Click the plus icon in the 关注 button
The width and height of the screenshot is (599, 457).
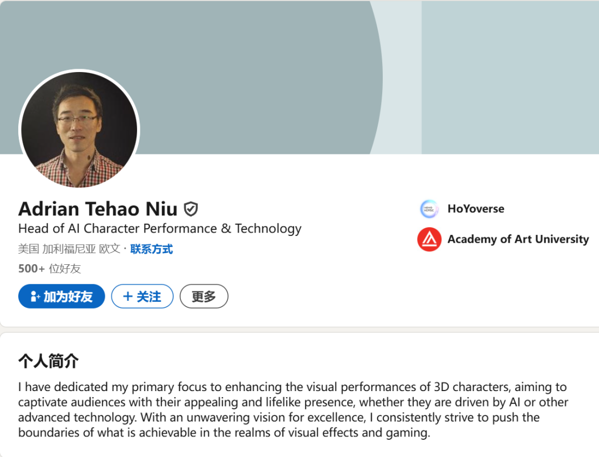pyautogui.click(x=128, y=296)
